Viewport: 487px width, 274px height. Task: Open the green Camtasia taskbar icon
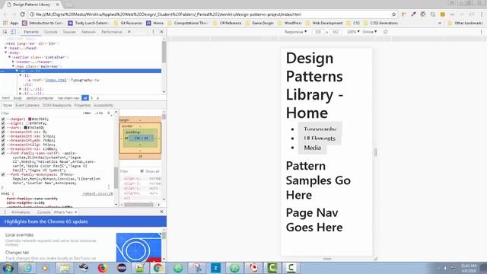point(272,268)
